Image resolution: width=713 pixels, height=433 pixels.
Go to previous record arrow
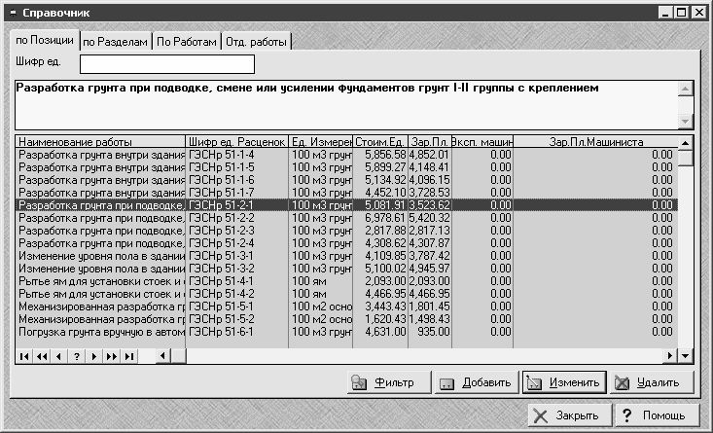[59, 356]
